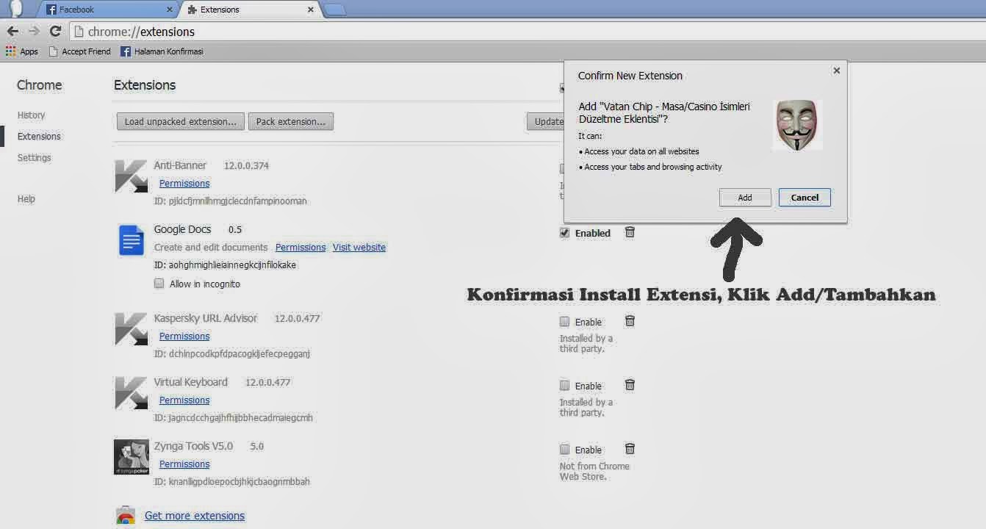Delete Zynga Tools via trash icon
Viewport: 986px width, 529px height.
[630, 449]
